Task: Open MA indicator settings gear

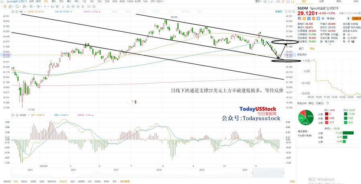Action: (13, 12)
